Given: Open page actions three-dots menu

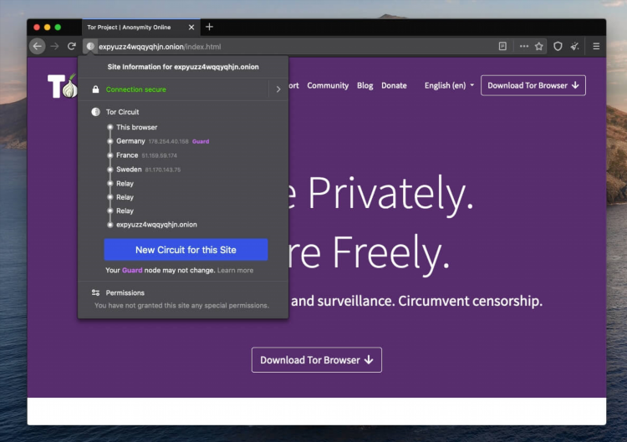Looking at the screenshot, I should [x=524, y=46].
